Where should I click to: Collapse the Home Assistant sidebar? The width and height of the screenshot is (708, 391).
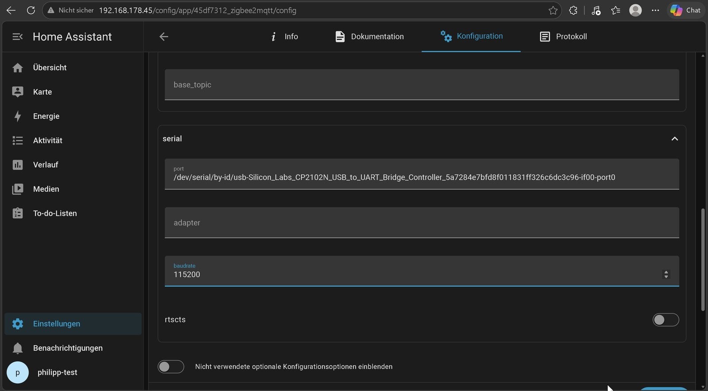(18, 37)
